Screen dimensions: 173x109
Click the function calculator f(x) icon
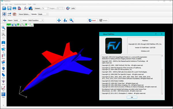pos(25,8)
